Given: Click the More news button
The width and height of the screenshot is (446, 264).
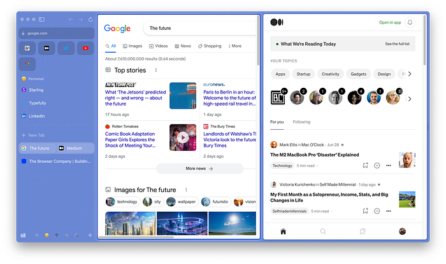Looking at the screenshot, I should coord(199,169).
